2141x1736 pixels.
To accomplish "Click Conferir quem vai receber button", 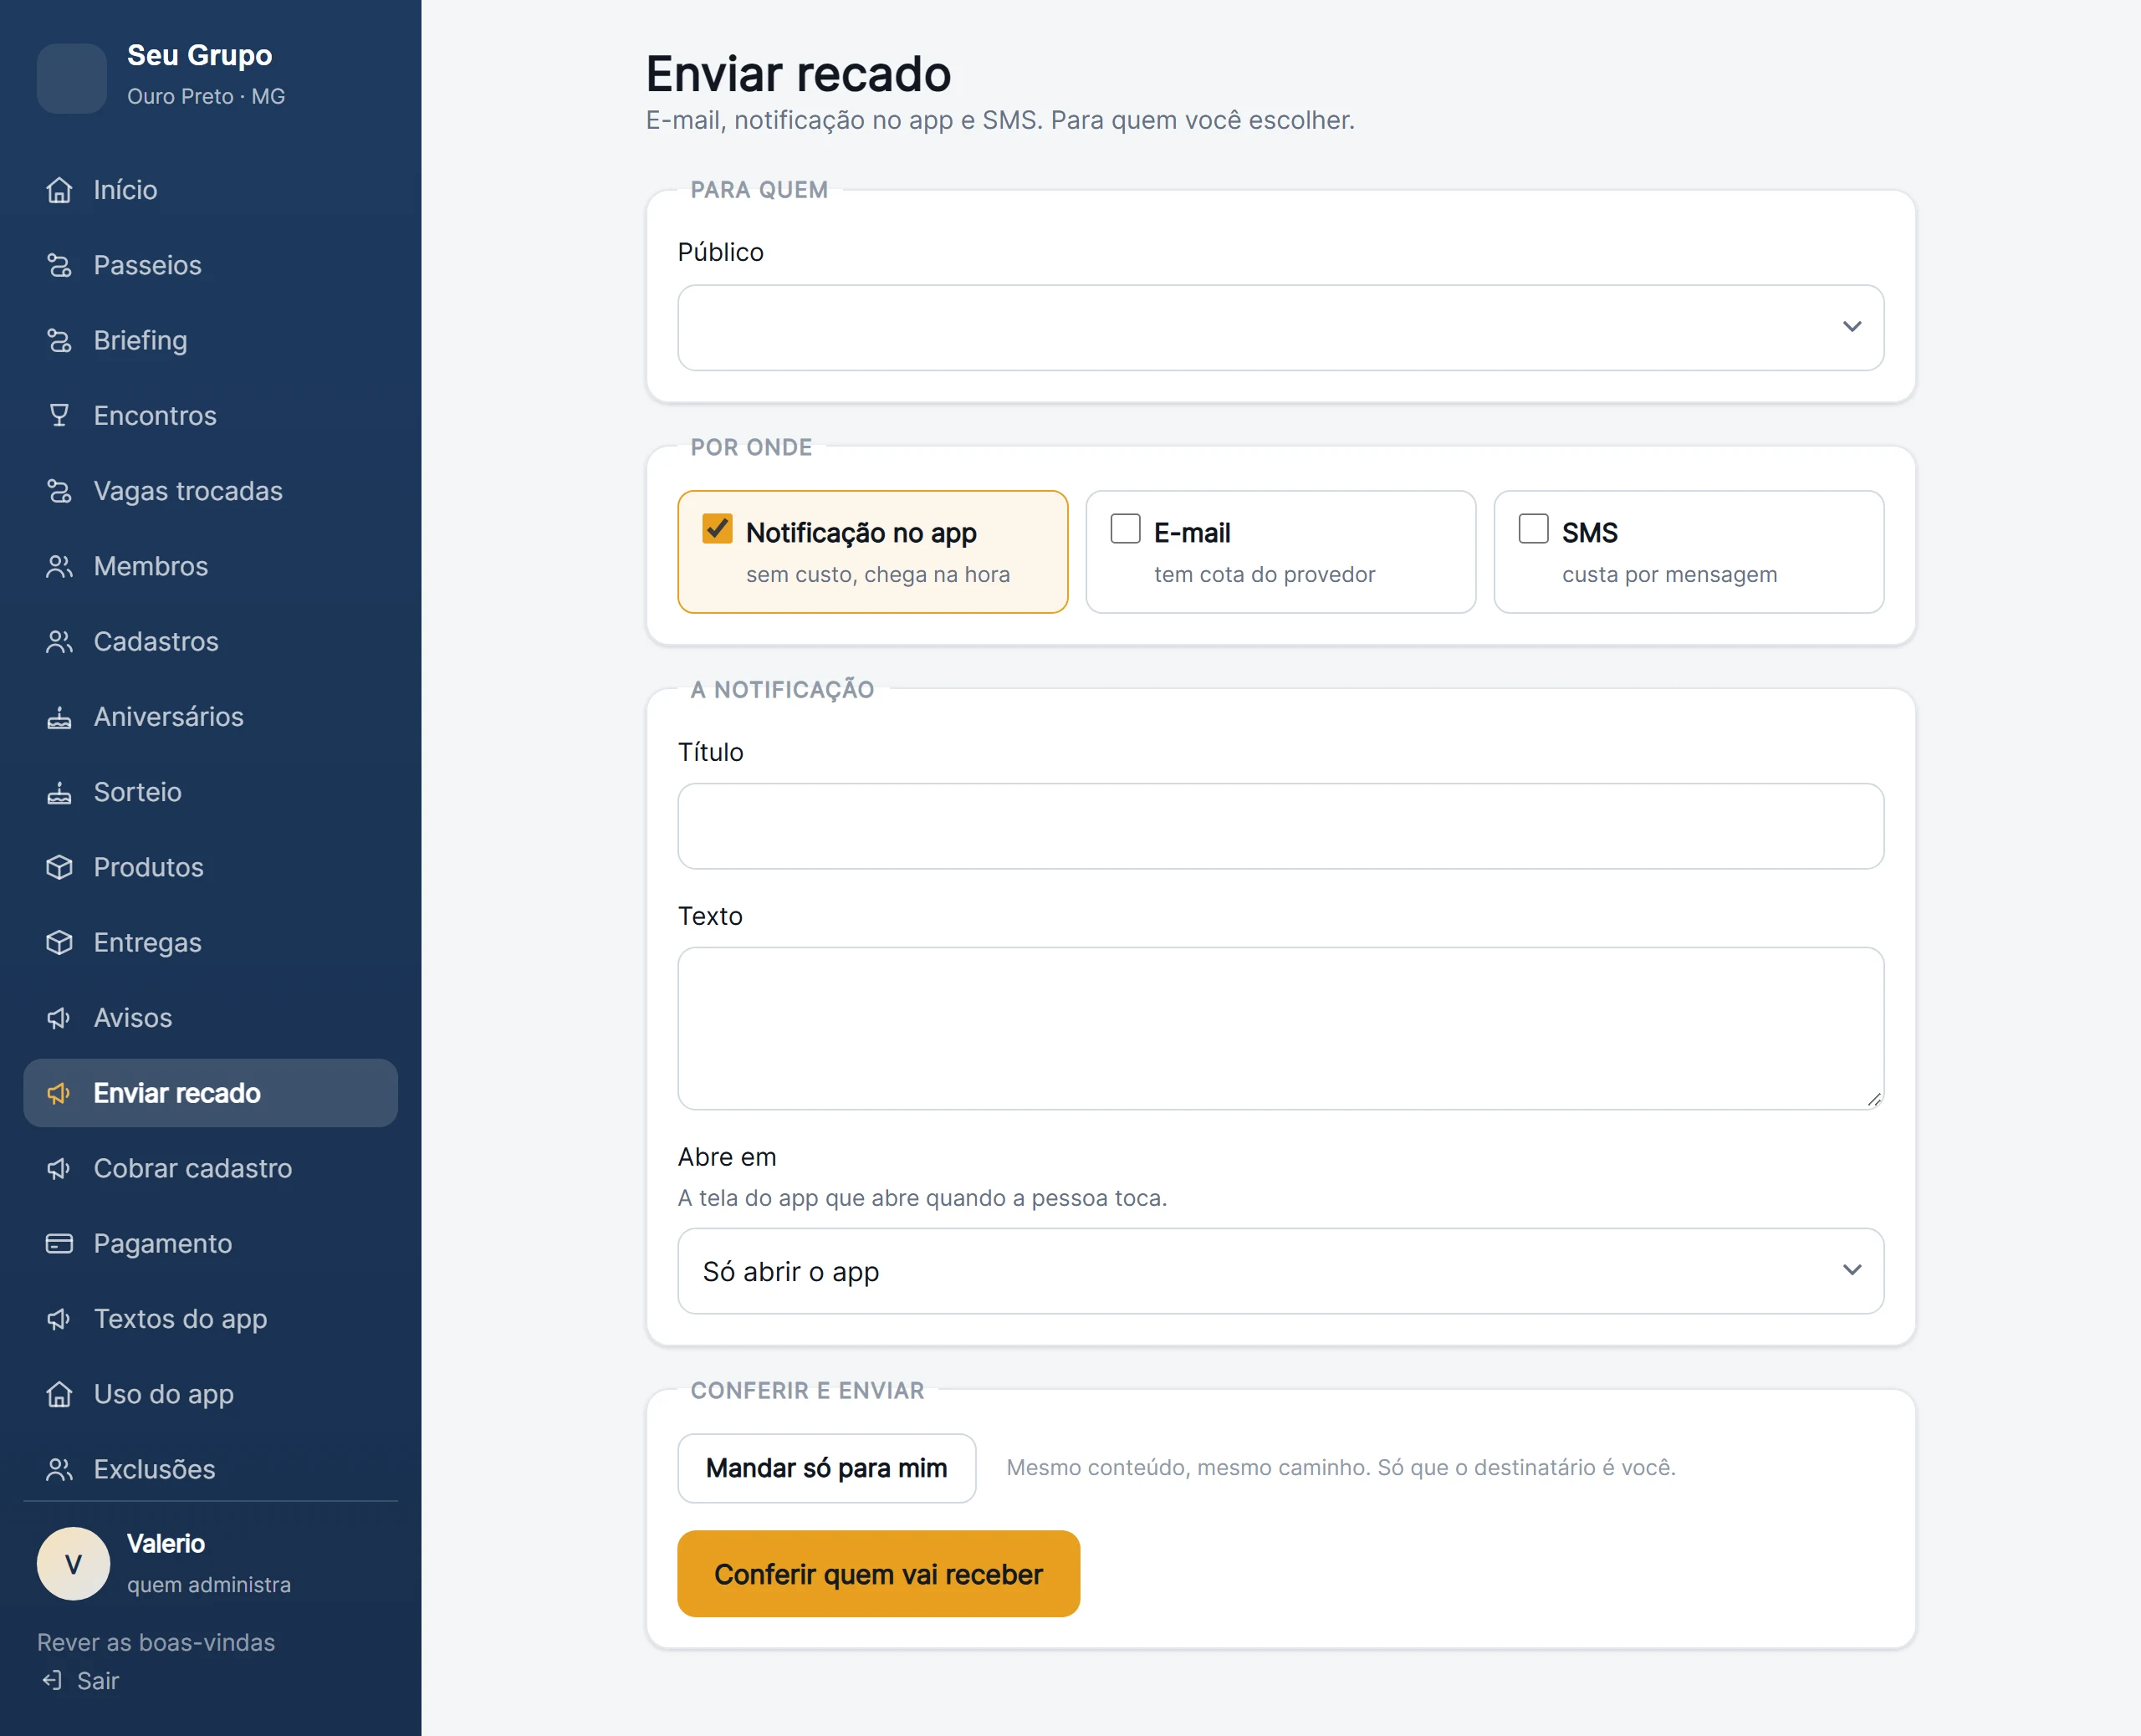I will click(x=878, y=1574).
